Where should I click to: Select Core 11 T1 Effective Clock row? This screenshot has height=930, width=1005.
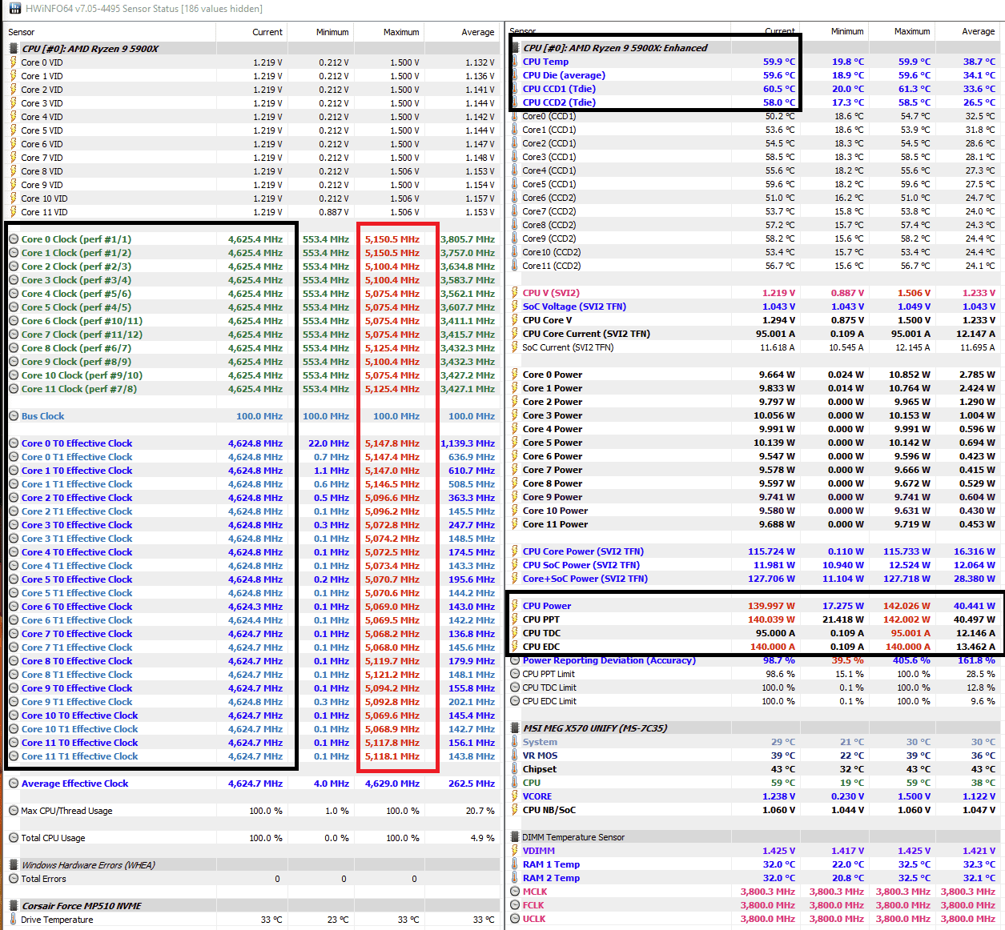click(x=252, y=756)
